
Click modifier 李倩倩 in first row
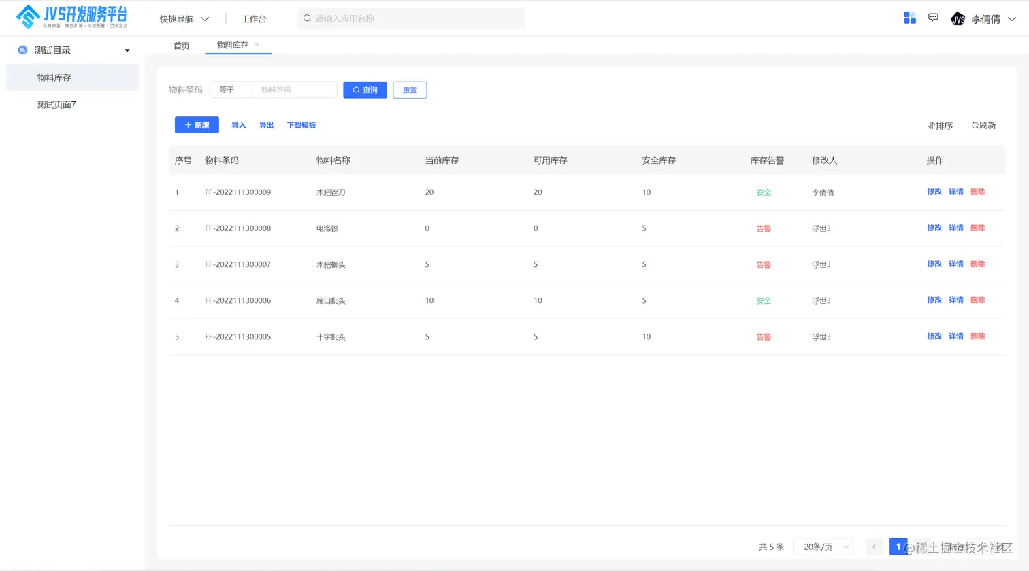click(823, 192)
